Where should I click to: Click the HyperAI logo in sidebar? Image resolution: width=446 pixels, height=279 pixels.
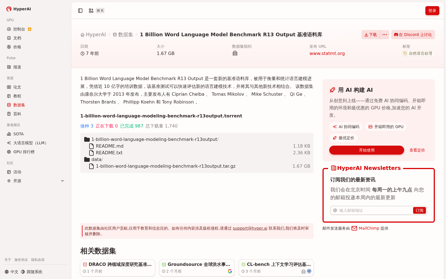[19, 9]
